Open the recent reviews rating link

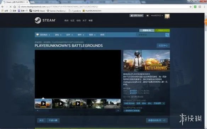[x=133, y=91]
